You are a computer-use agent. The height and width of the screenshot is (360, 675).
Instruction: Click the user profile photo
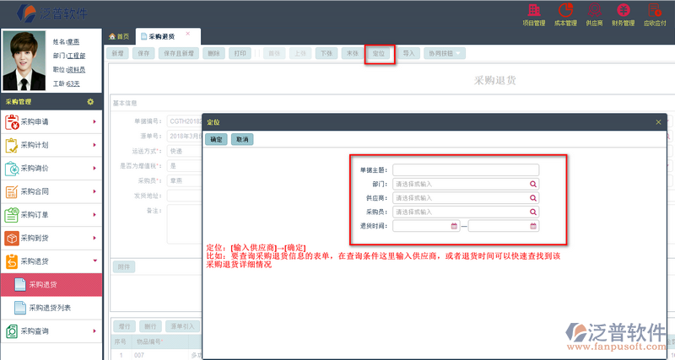(24, 61)
